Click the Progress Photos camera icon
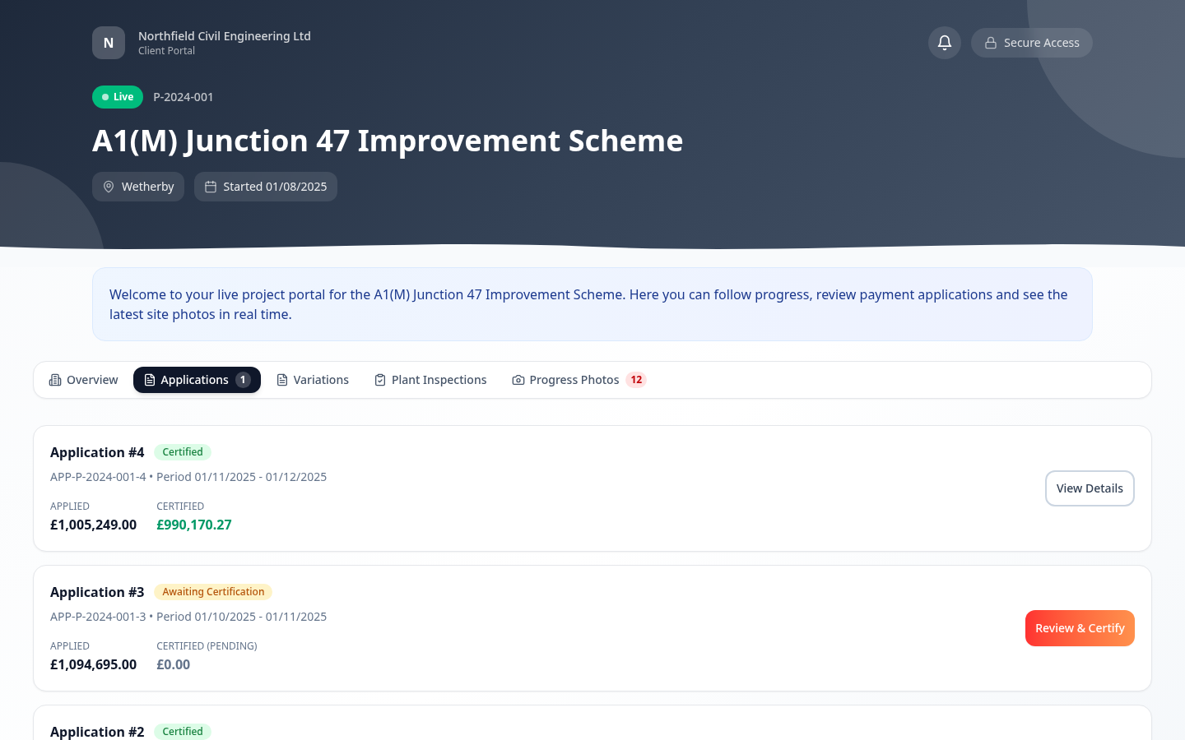 pyautogui.click(x=518, y=380)
